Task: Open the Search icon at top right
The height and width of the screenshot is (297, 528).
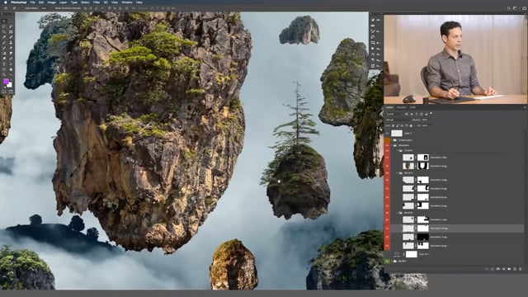Action: click(508, 8)
